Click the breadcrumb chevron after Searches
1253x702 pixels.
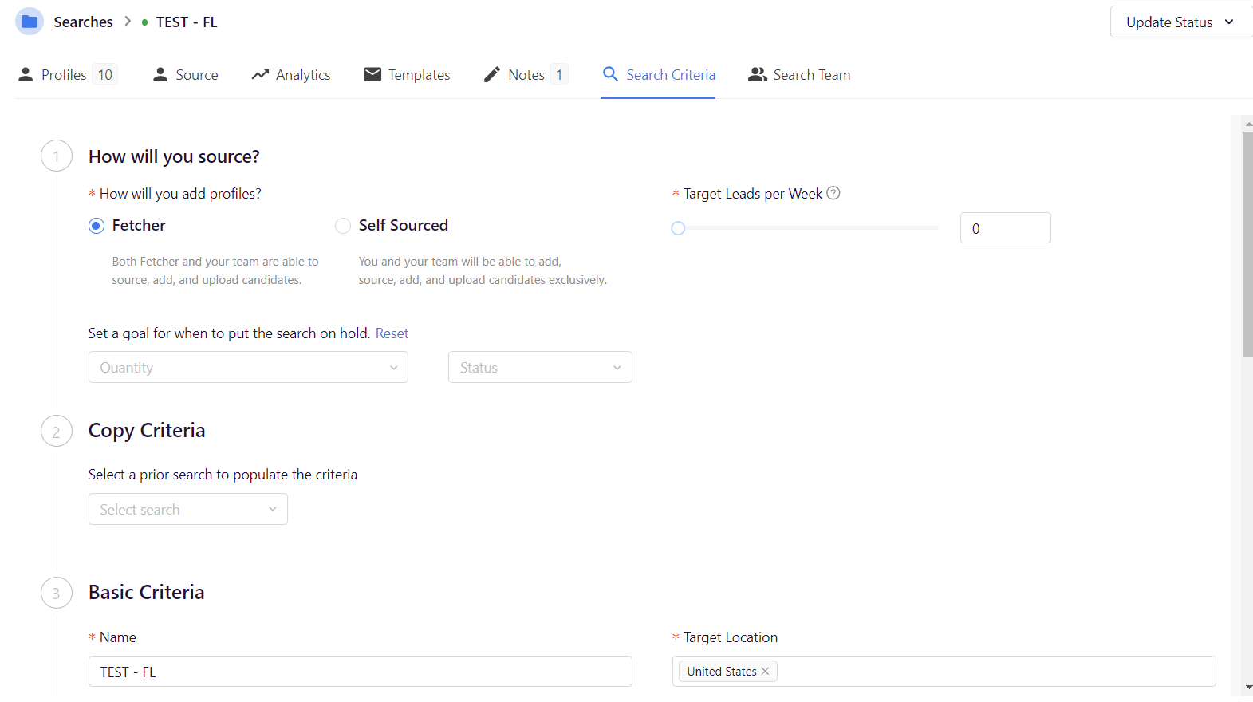[128, 22]
